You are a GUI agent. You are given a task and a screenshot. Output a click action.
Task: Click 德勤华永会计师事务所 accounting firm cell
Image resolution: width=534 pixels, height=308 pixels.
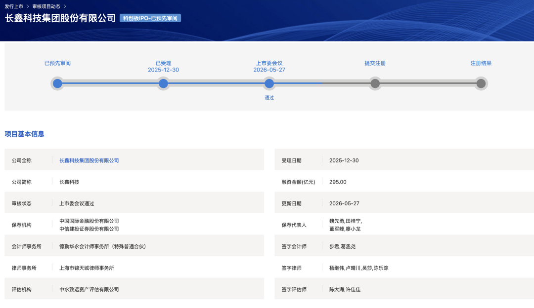point(103,246)
